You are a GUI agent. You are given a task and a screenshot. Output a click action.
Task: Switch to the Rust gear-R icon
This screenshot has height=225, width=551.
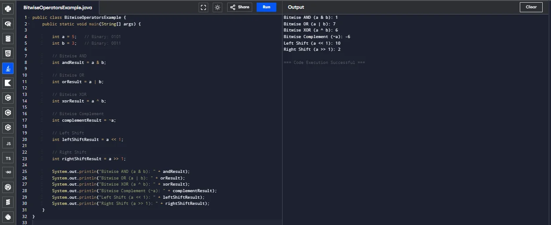(x=8, y=188)
